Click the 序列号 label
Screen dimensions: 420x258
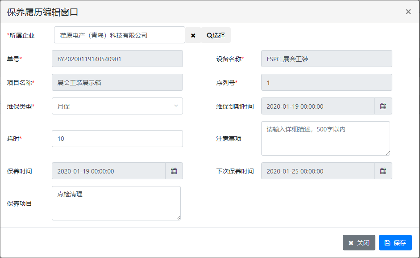pyautogui.click(x=227, y=83)
